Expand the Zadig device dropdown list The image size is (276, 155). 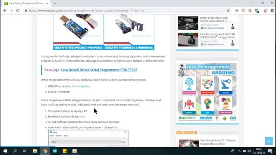coord(85,142)
